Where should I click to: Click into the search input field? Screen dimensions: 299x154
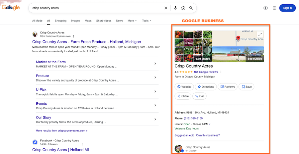click(x=97, y=8)
